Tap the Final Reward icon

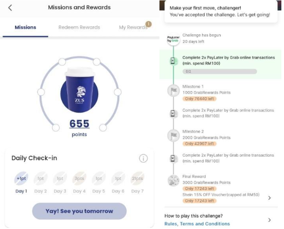pos(173,181)
